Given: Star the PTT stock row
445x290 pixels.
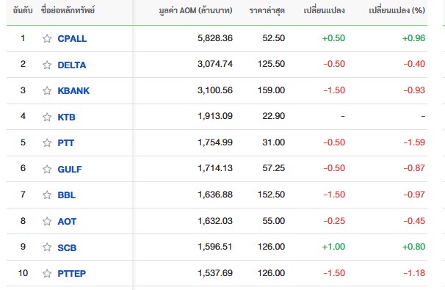Looking at the screenshot, I should point(47,142).
